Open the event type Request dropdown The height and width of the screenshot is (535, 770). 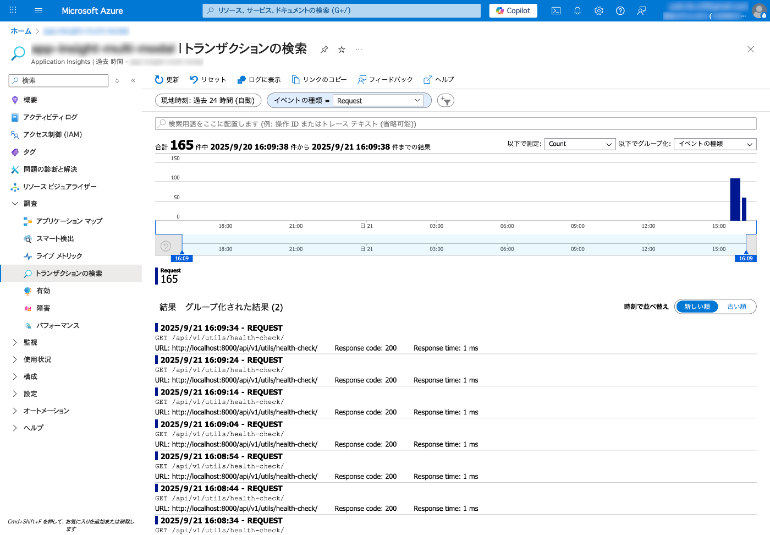[378, 101]
